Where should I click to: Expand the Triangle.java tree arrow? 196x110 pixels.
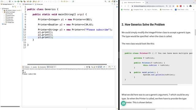(x=4, y=22)
